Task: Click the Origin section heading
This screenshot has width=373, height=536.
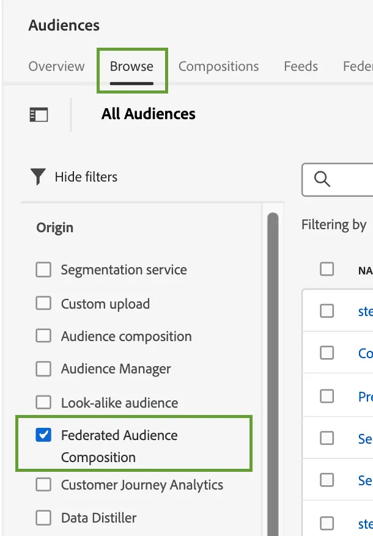Action: coord(54,227)
